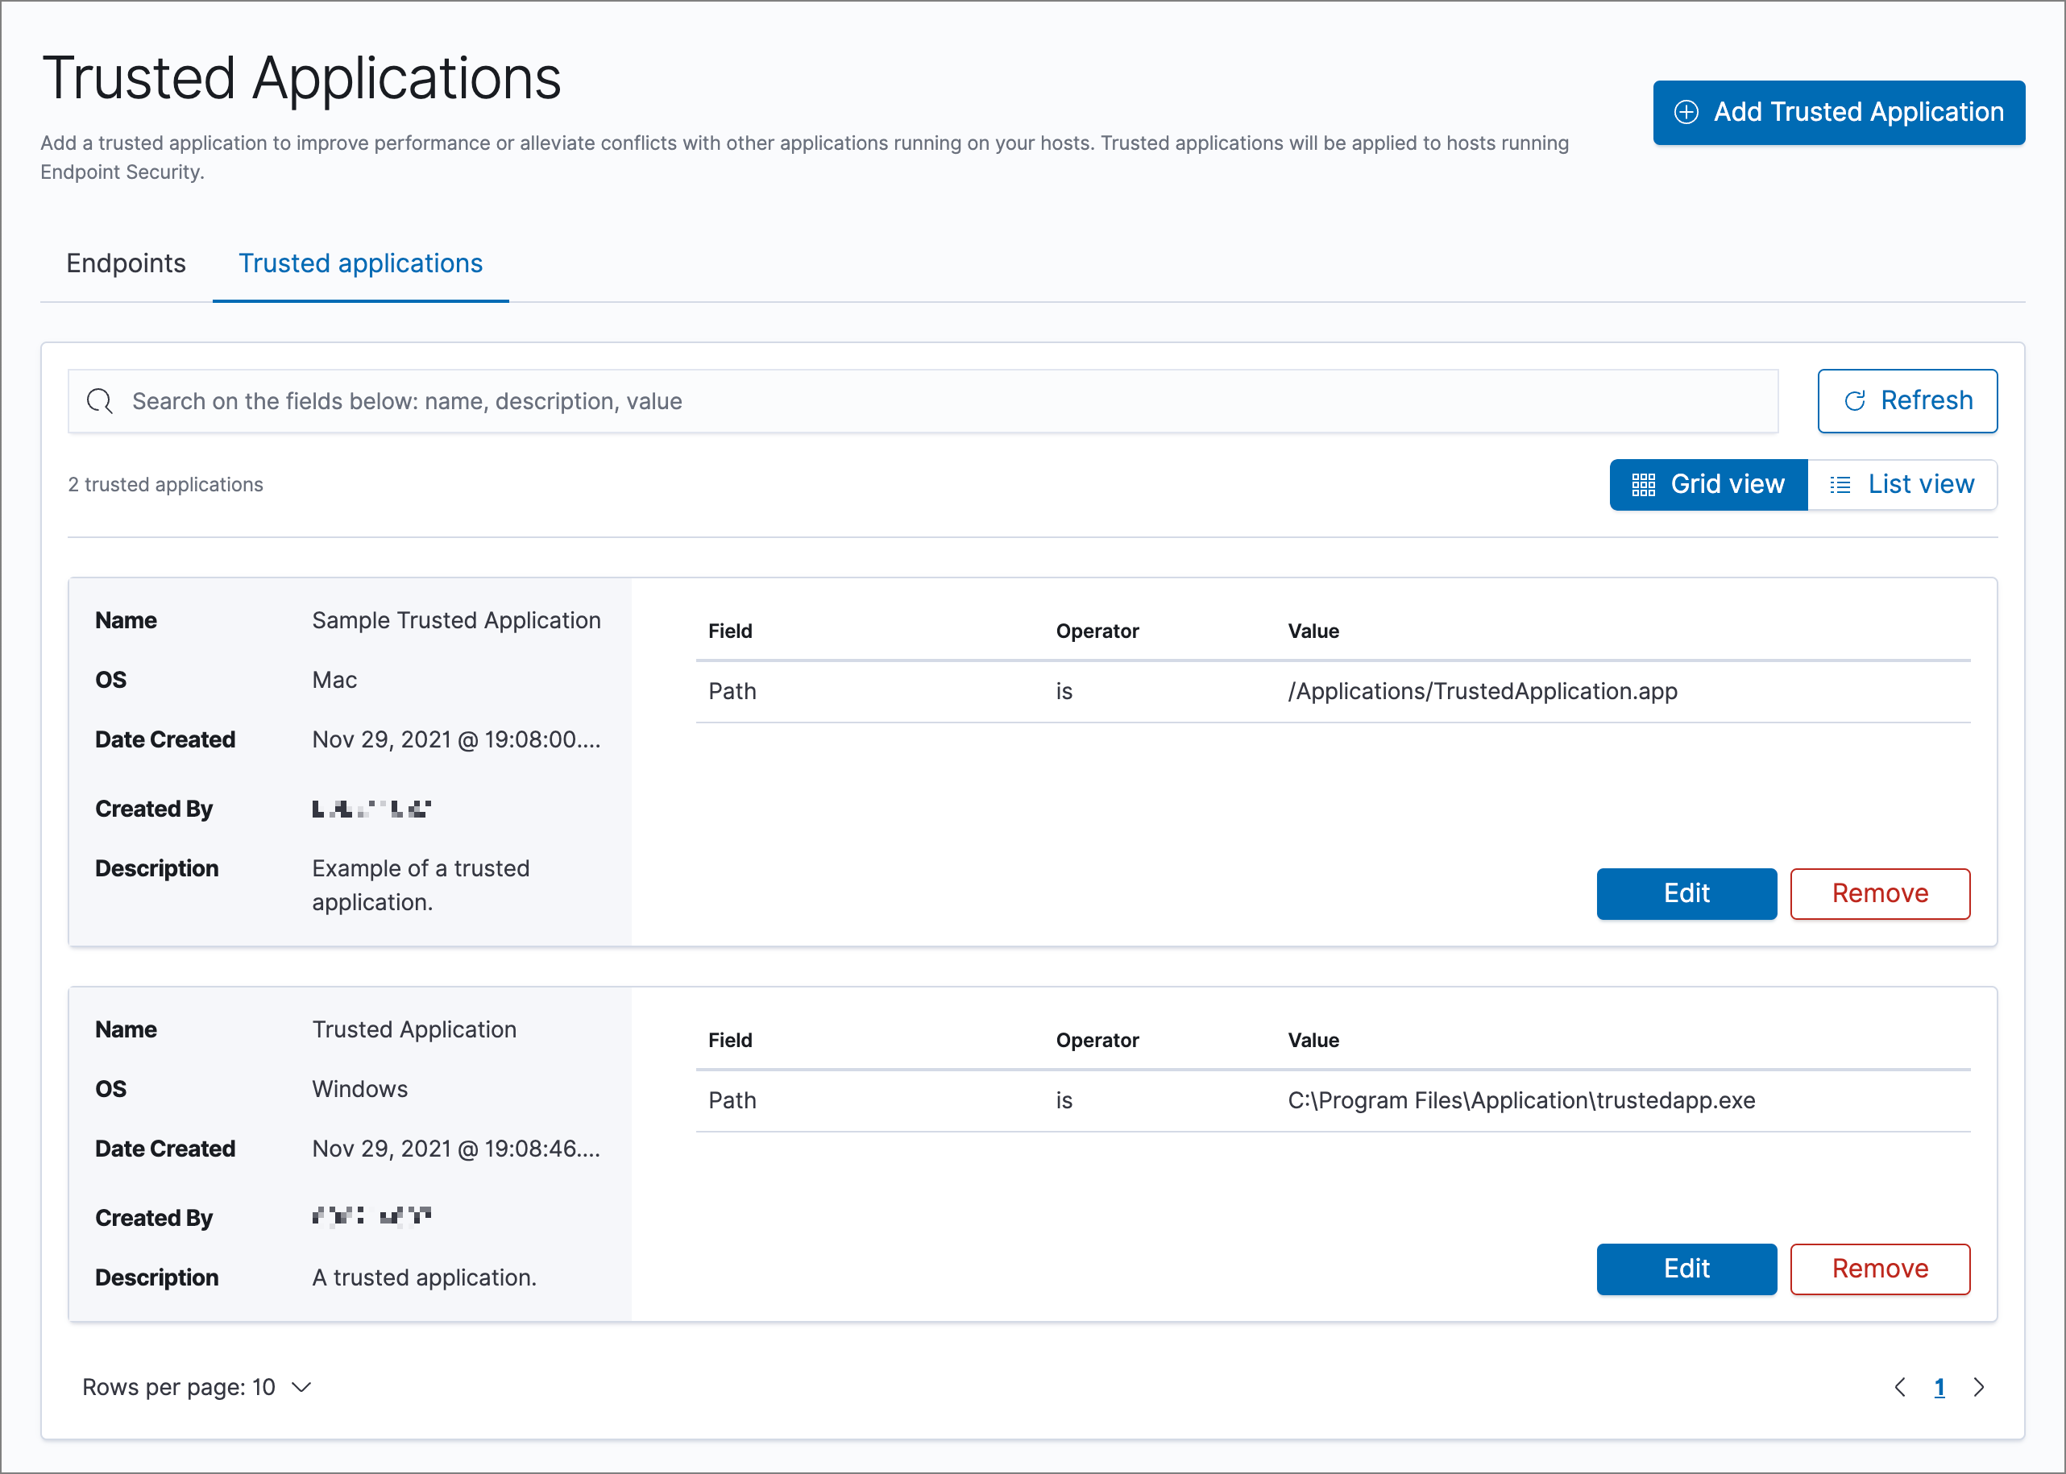
Task: Remove the Sample Trusted Application entry
Action: tap(1879, 893)
